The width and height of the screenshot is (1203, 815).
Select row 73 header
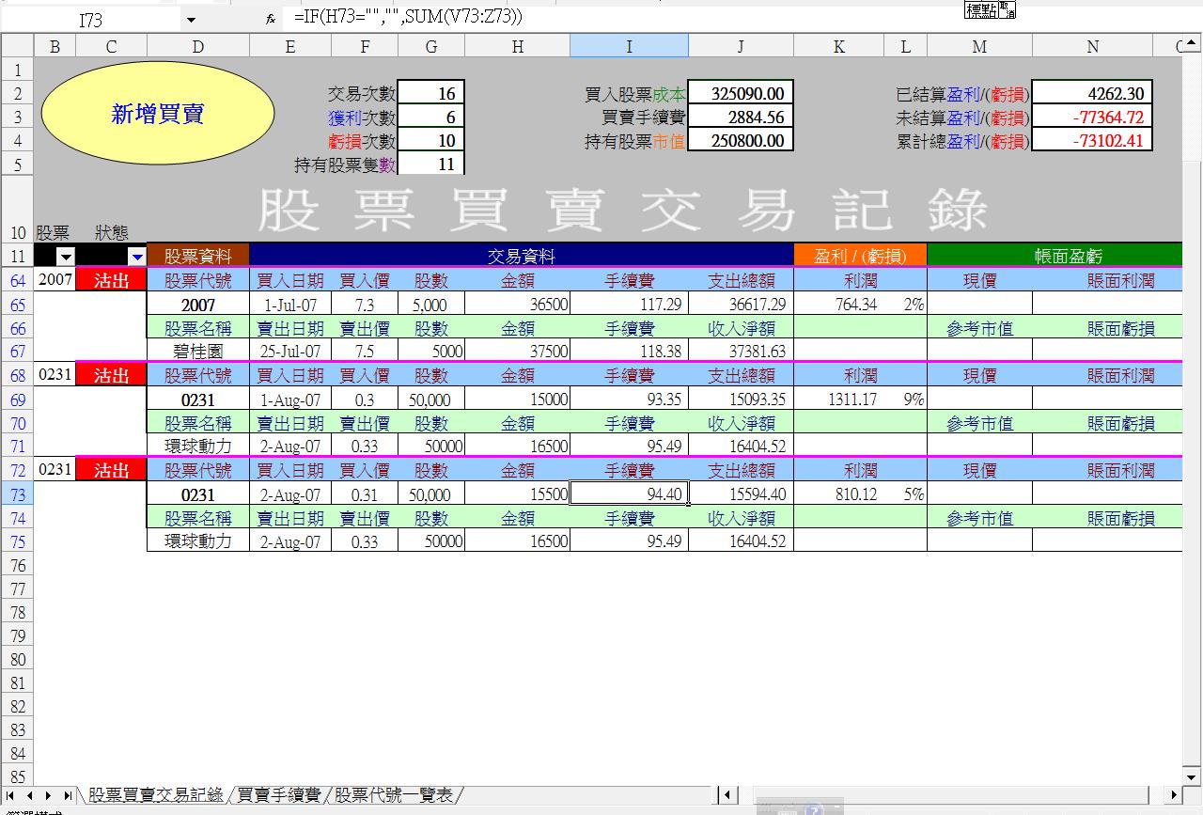[x=17, y=494]
